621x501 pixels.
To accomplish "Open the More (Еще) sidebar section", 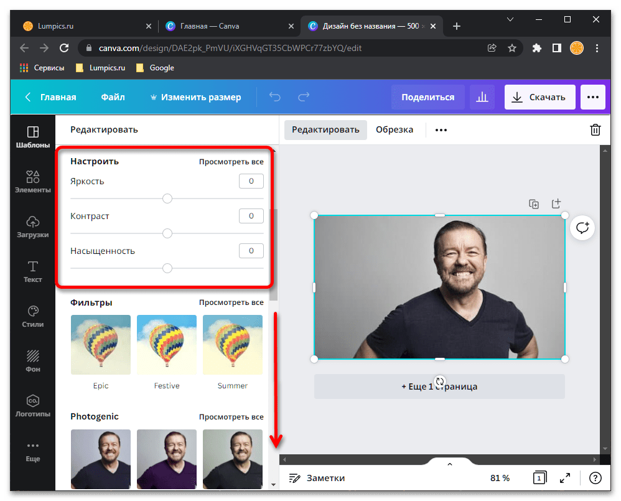I will 33,451.
